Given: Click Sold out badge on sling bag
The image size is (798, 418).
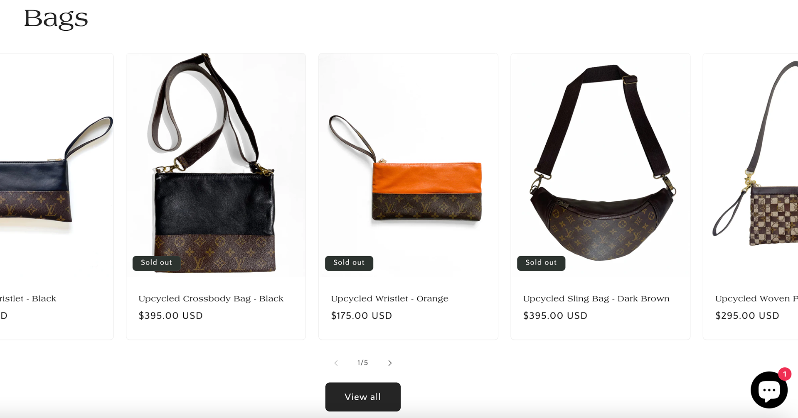Looking at the screenshot, I should tap(541, 263).
